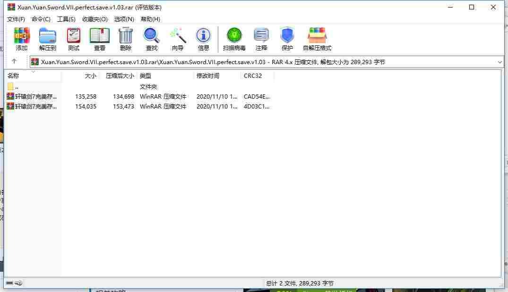Click the 删除 (Delete) trash icon
Screen dimensions: 508x292
pos(125,39)
